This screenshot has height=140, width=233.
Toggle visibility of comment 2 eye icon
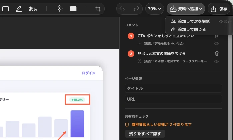pos(216,61)
